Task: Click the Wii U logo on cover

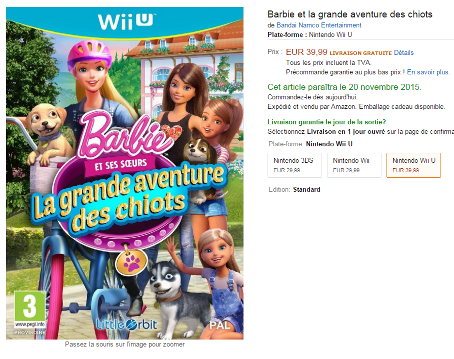Action: pyautogui.click(x=125, y=21)
